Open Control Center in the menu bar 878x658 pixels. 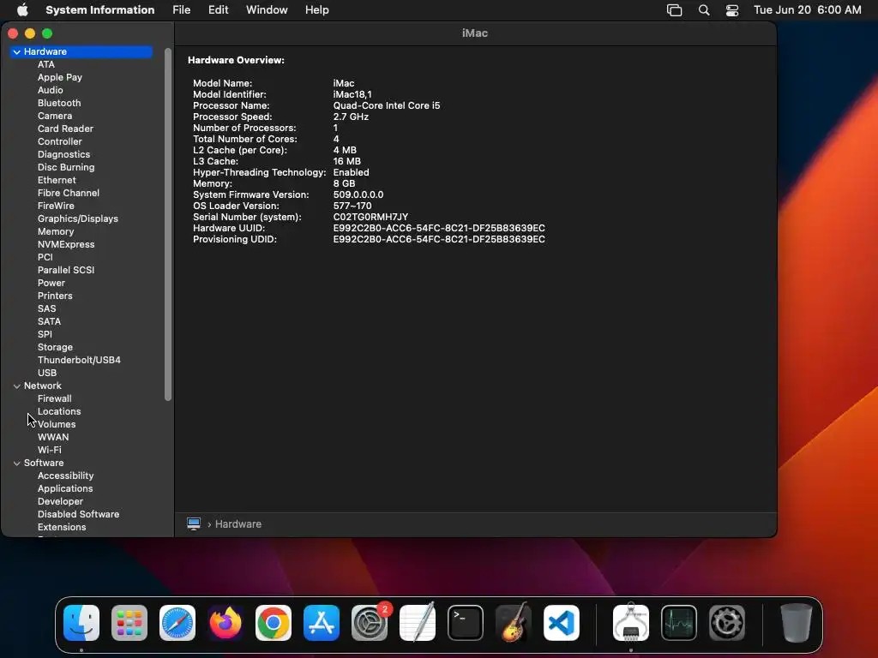732,10
